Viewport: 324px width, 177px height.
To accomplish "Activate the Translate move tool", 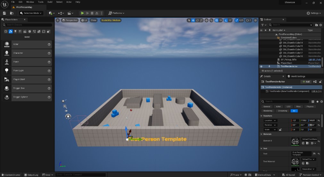I will [x=193, y=20].
